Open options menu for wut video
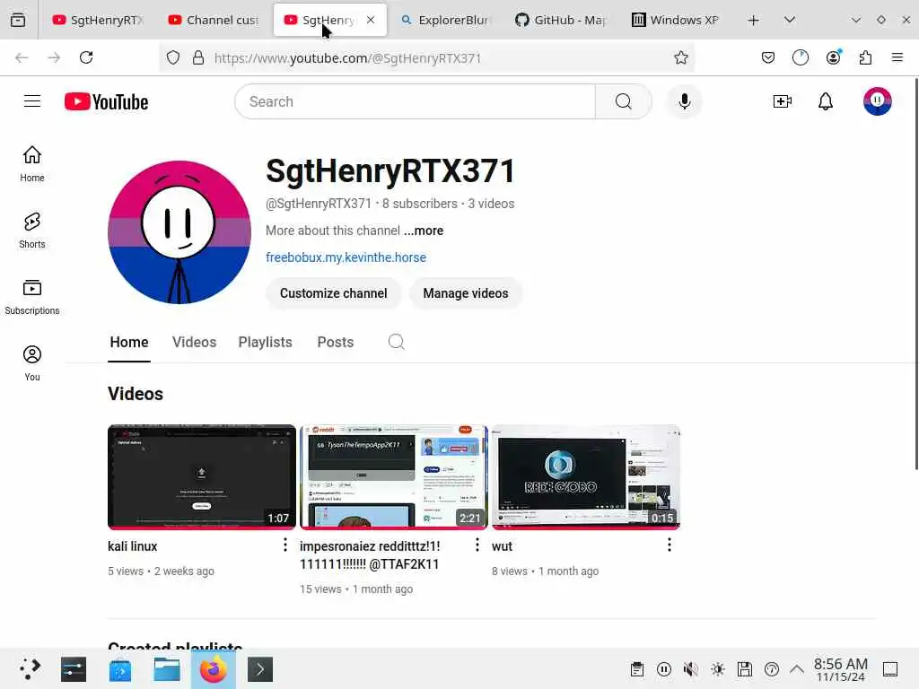Image resolution: width=919 pixels, height=689 pixels. 669,545
